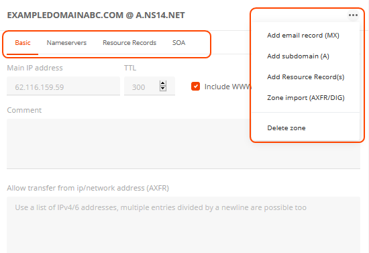Choose Delete zone from the menu
Image resolution: width=369 pixels, height=253 pixels.
[x=286, y=128]
